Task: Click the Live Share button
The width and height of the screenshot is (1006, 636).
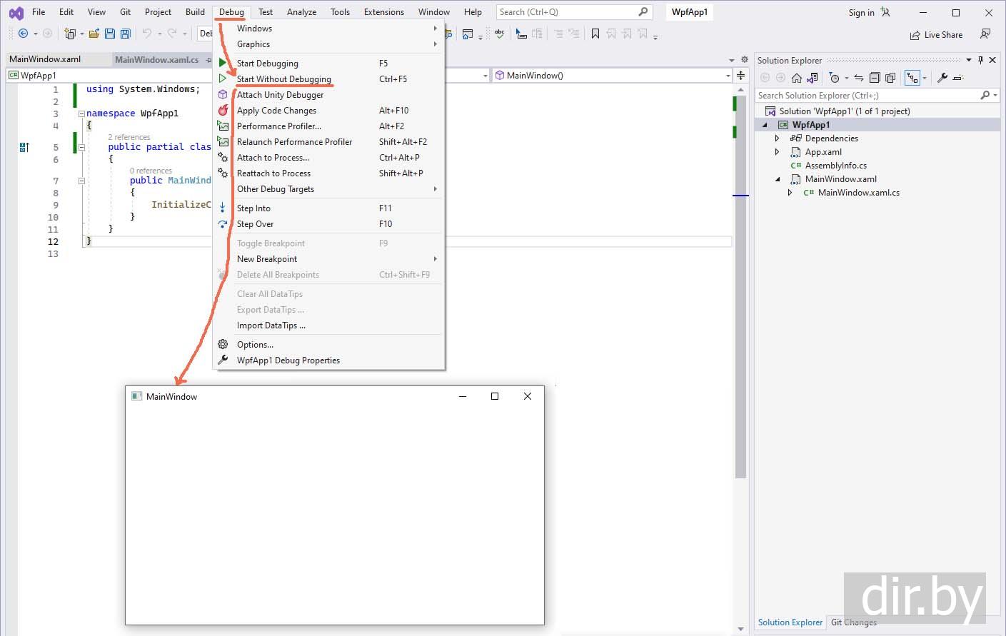Action: coord(936,35)
